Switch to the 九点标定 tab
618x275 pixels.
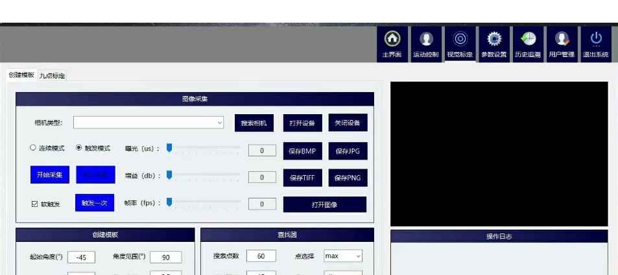click(x=52, y=76)
